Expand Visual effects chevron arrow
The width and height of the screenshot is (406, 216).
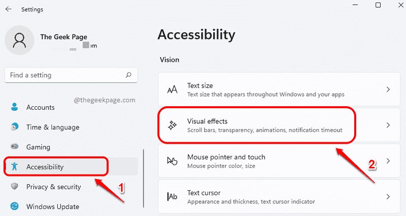[x=388, y=125]
